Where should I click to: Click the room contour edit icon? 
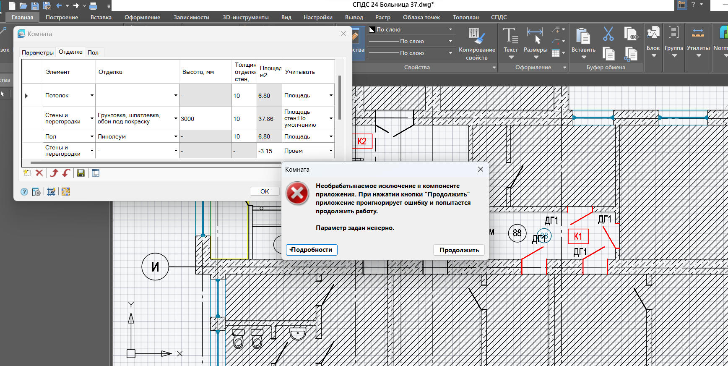(51, 192)
